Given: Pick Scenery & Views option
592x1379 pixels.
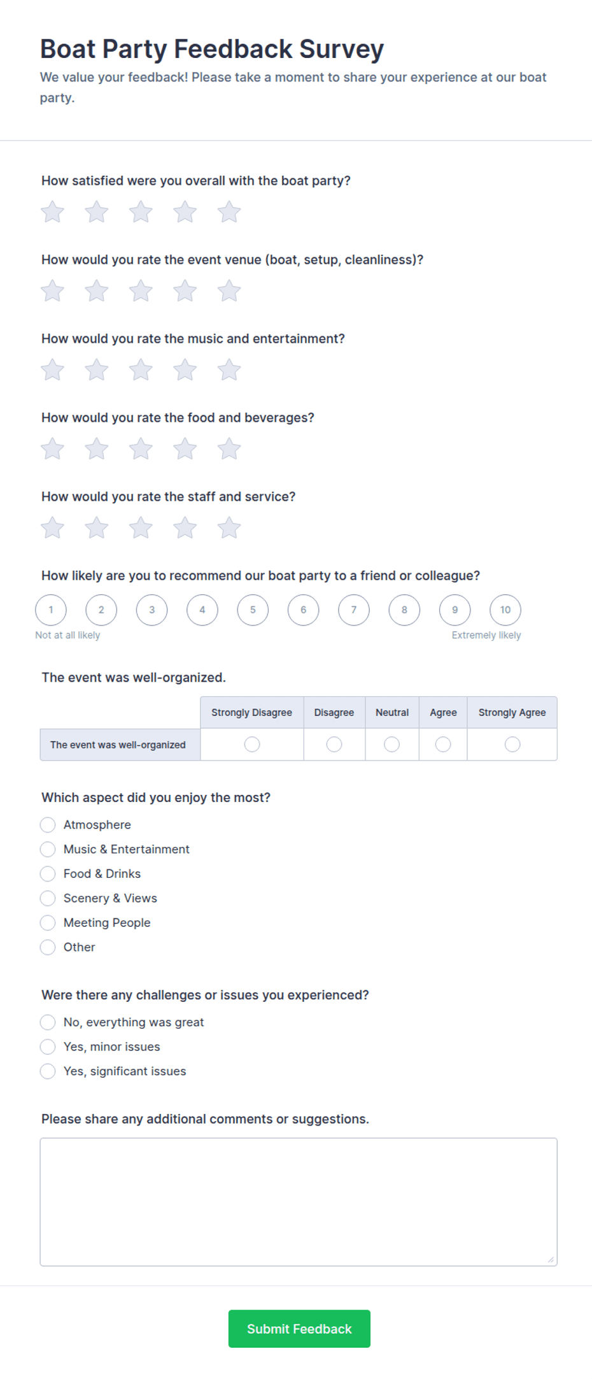Looking at the screenshot, I should tap(48, 898).
